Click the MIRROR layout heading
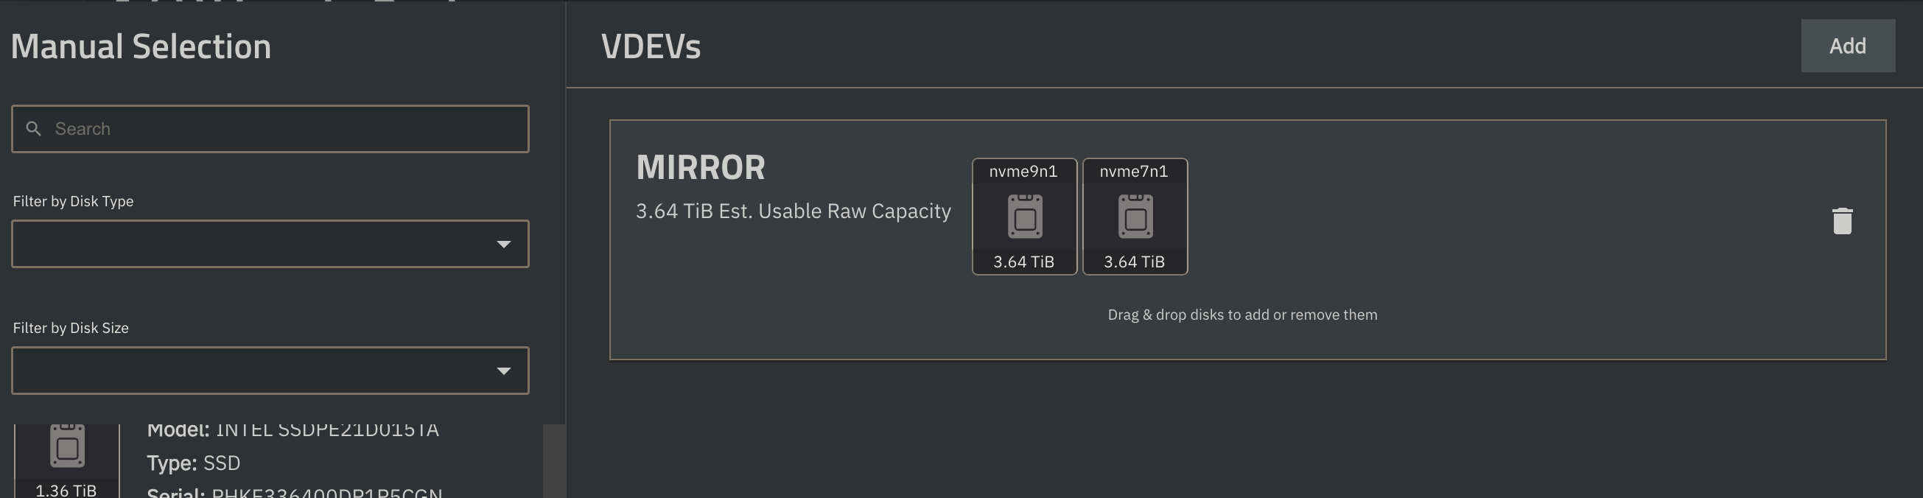Image resolution: width=1923 pixels, height=498 pixels. point(700,167)
